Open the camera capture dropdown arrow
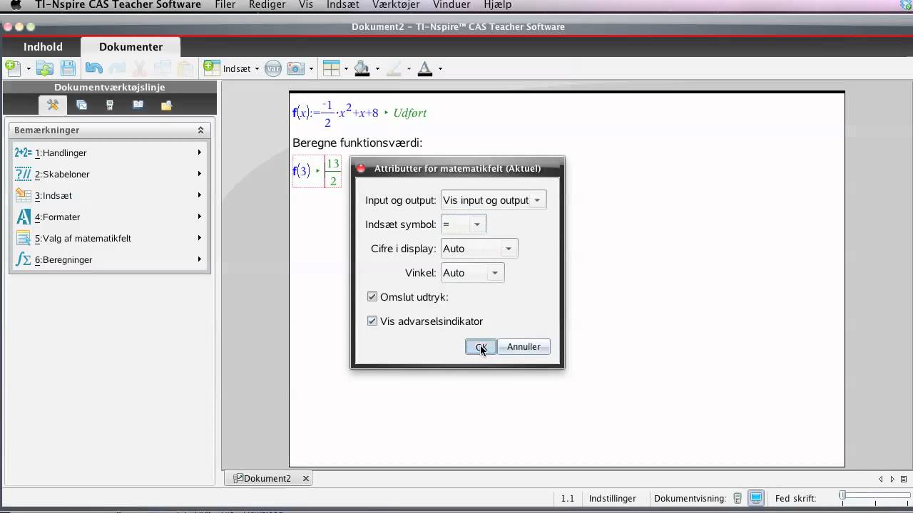The height and width of the screenshot is (513, 913). tap(311, 69)
